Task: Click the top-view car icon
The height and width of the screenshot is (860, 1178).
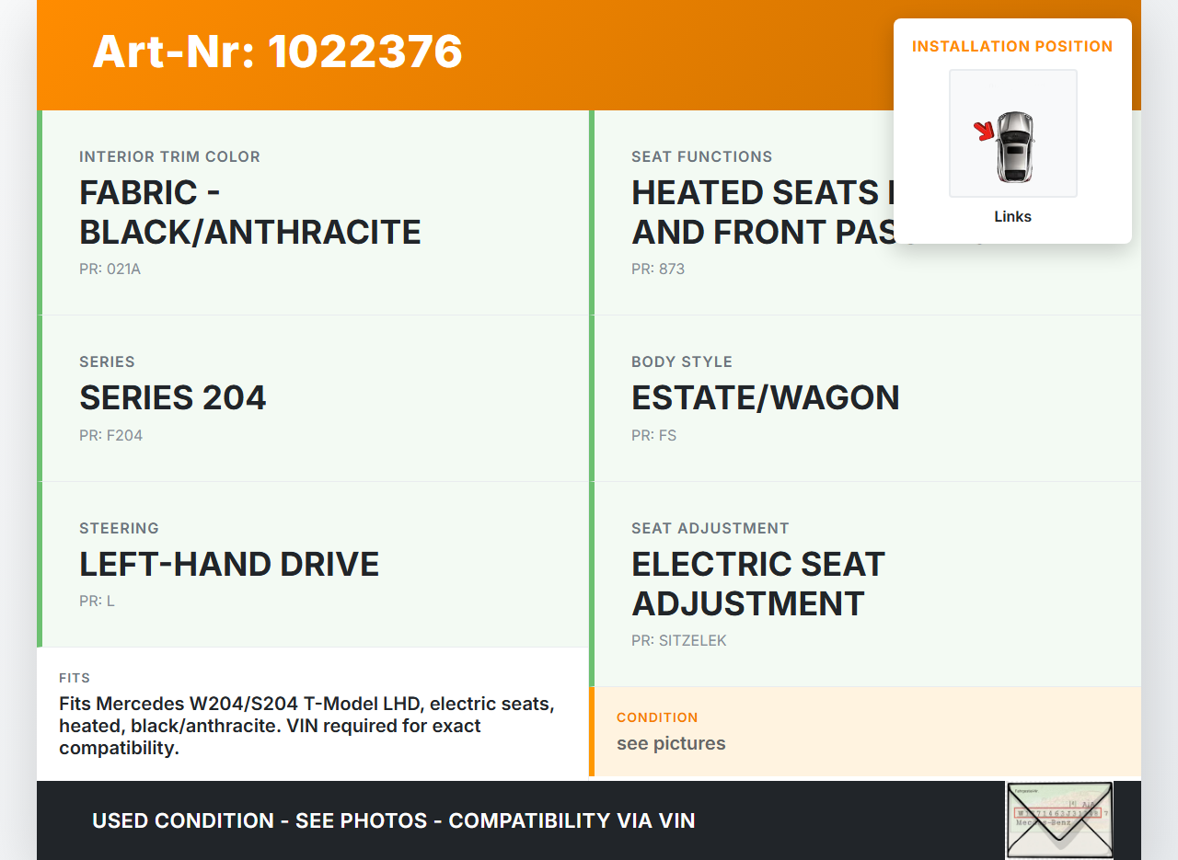Action: 1015,146
